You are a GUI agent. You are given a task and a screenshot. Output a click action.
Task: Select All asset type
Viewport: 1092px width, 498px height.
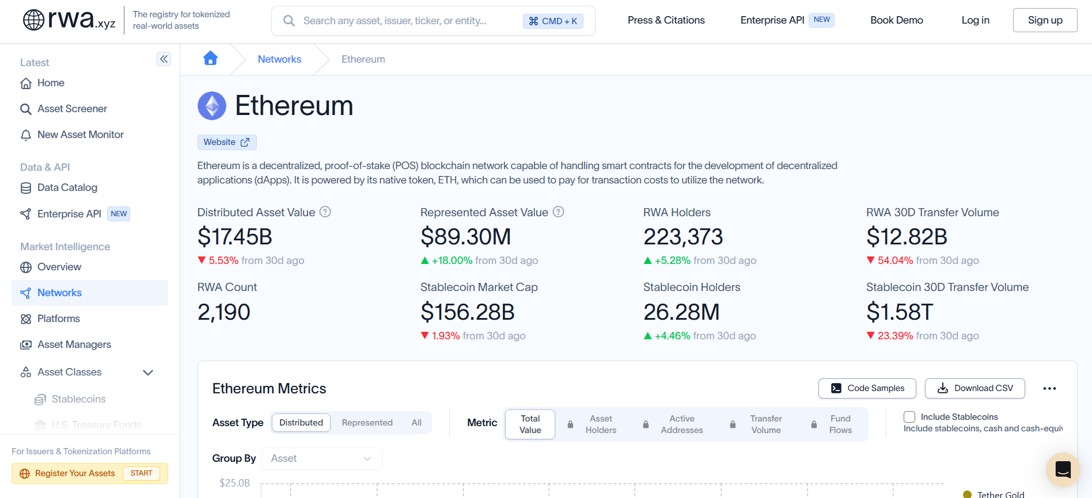click(x=416, y=423)
